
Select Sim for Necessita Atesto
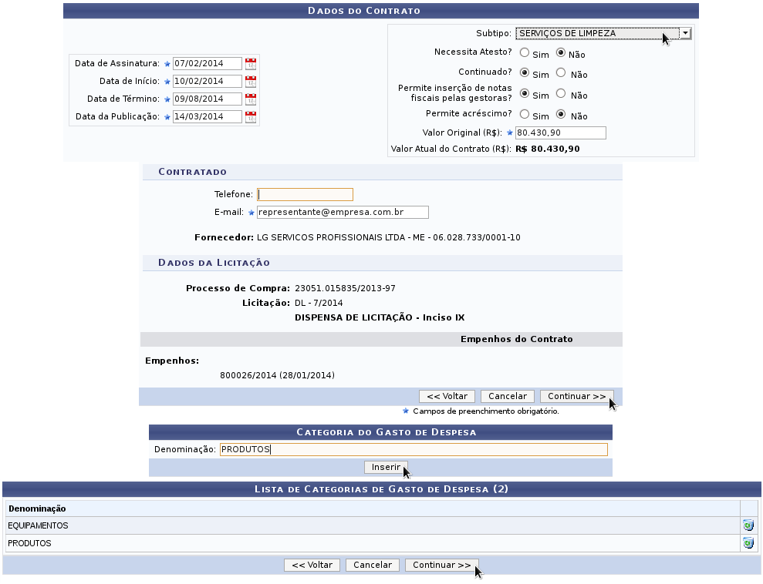coord(525,52)
